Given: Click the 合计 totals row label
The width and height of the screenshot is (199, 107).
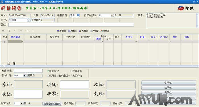Looking at the screenshot, I should point(12,63).
